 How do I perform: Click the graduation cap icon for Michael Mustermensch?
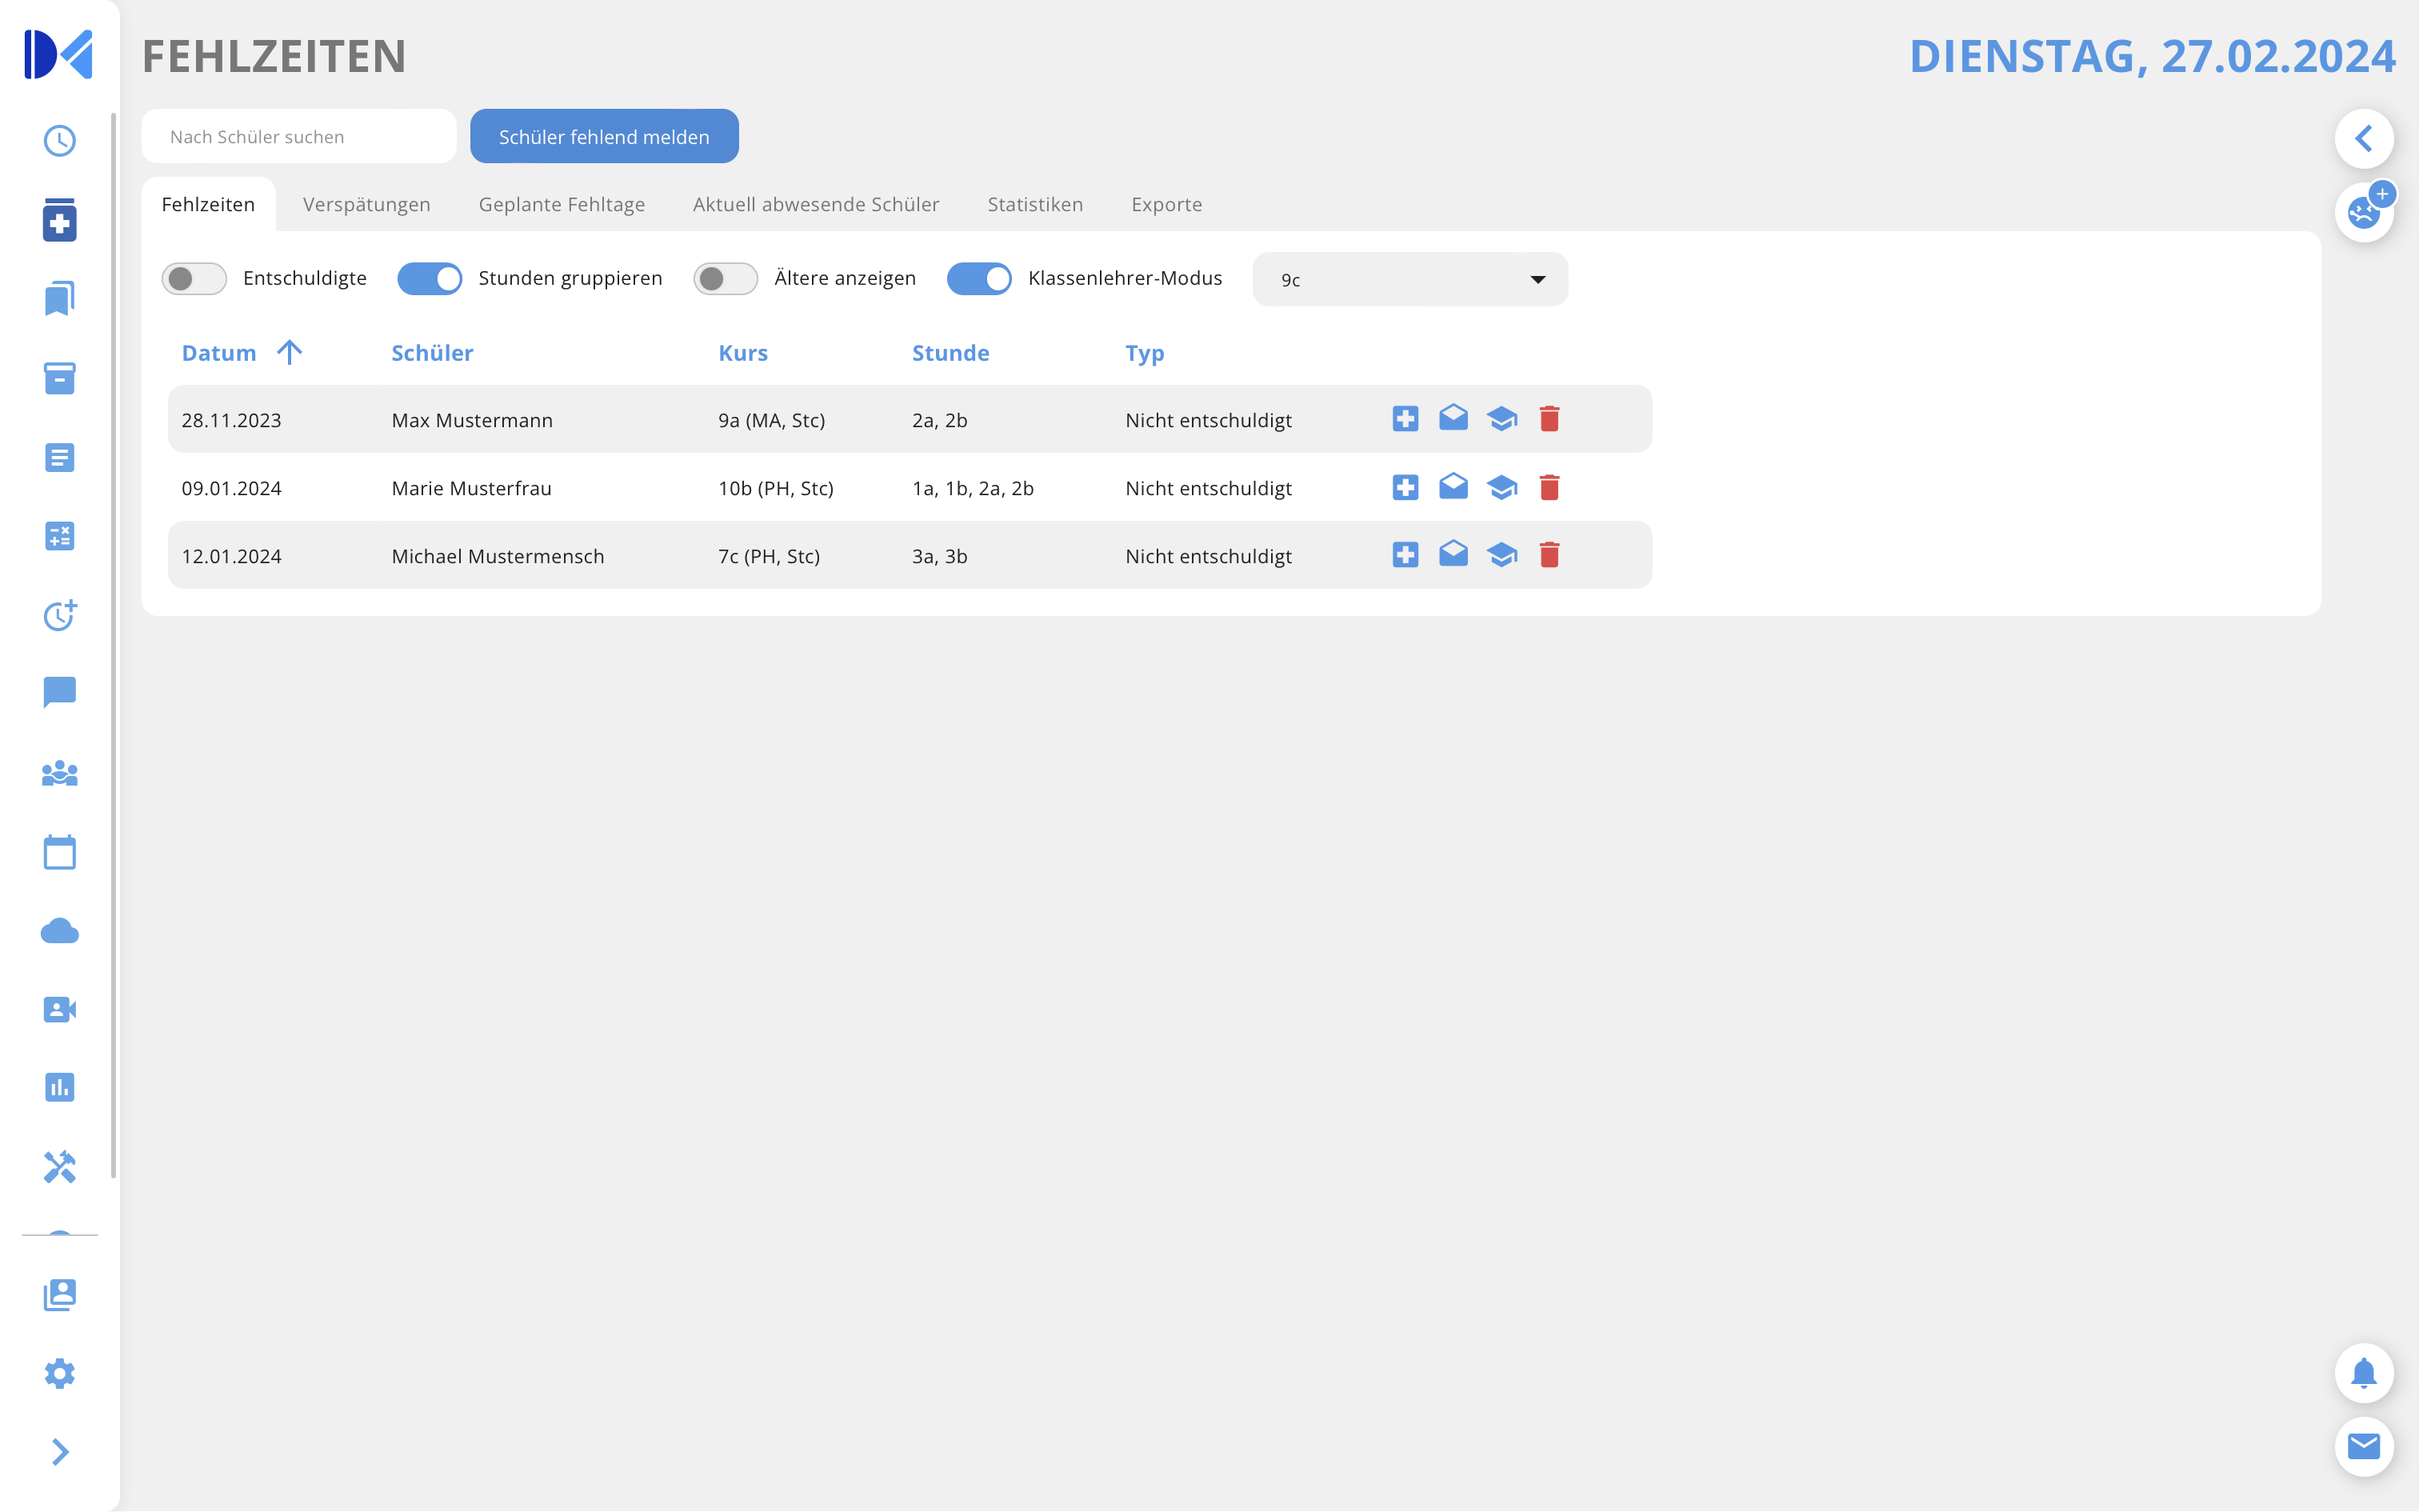(x=1501, y=555)
